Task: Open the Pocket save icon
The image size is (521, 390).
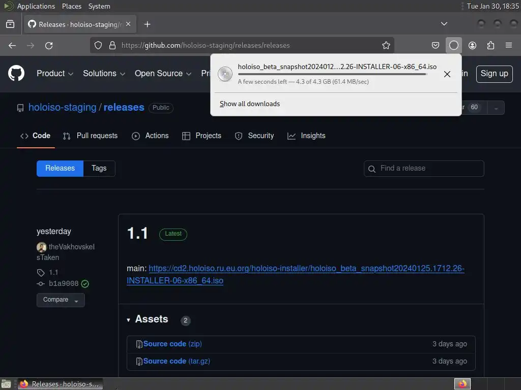Action: [436, 45]
